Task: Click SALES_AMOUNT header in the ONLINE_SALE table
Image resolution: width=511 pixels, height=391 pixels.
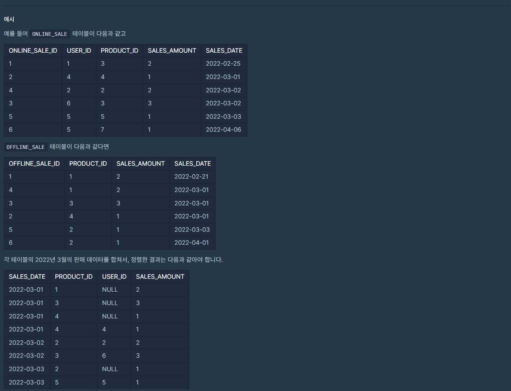Action: [x=172, y=50]
